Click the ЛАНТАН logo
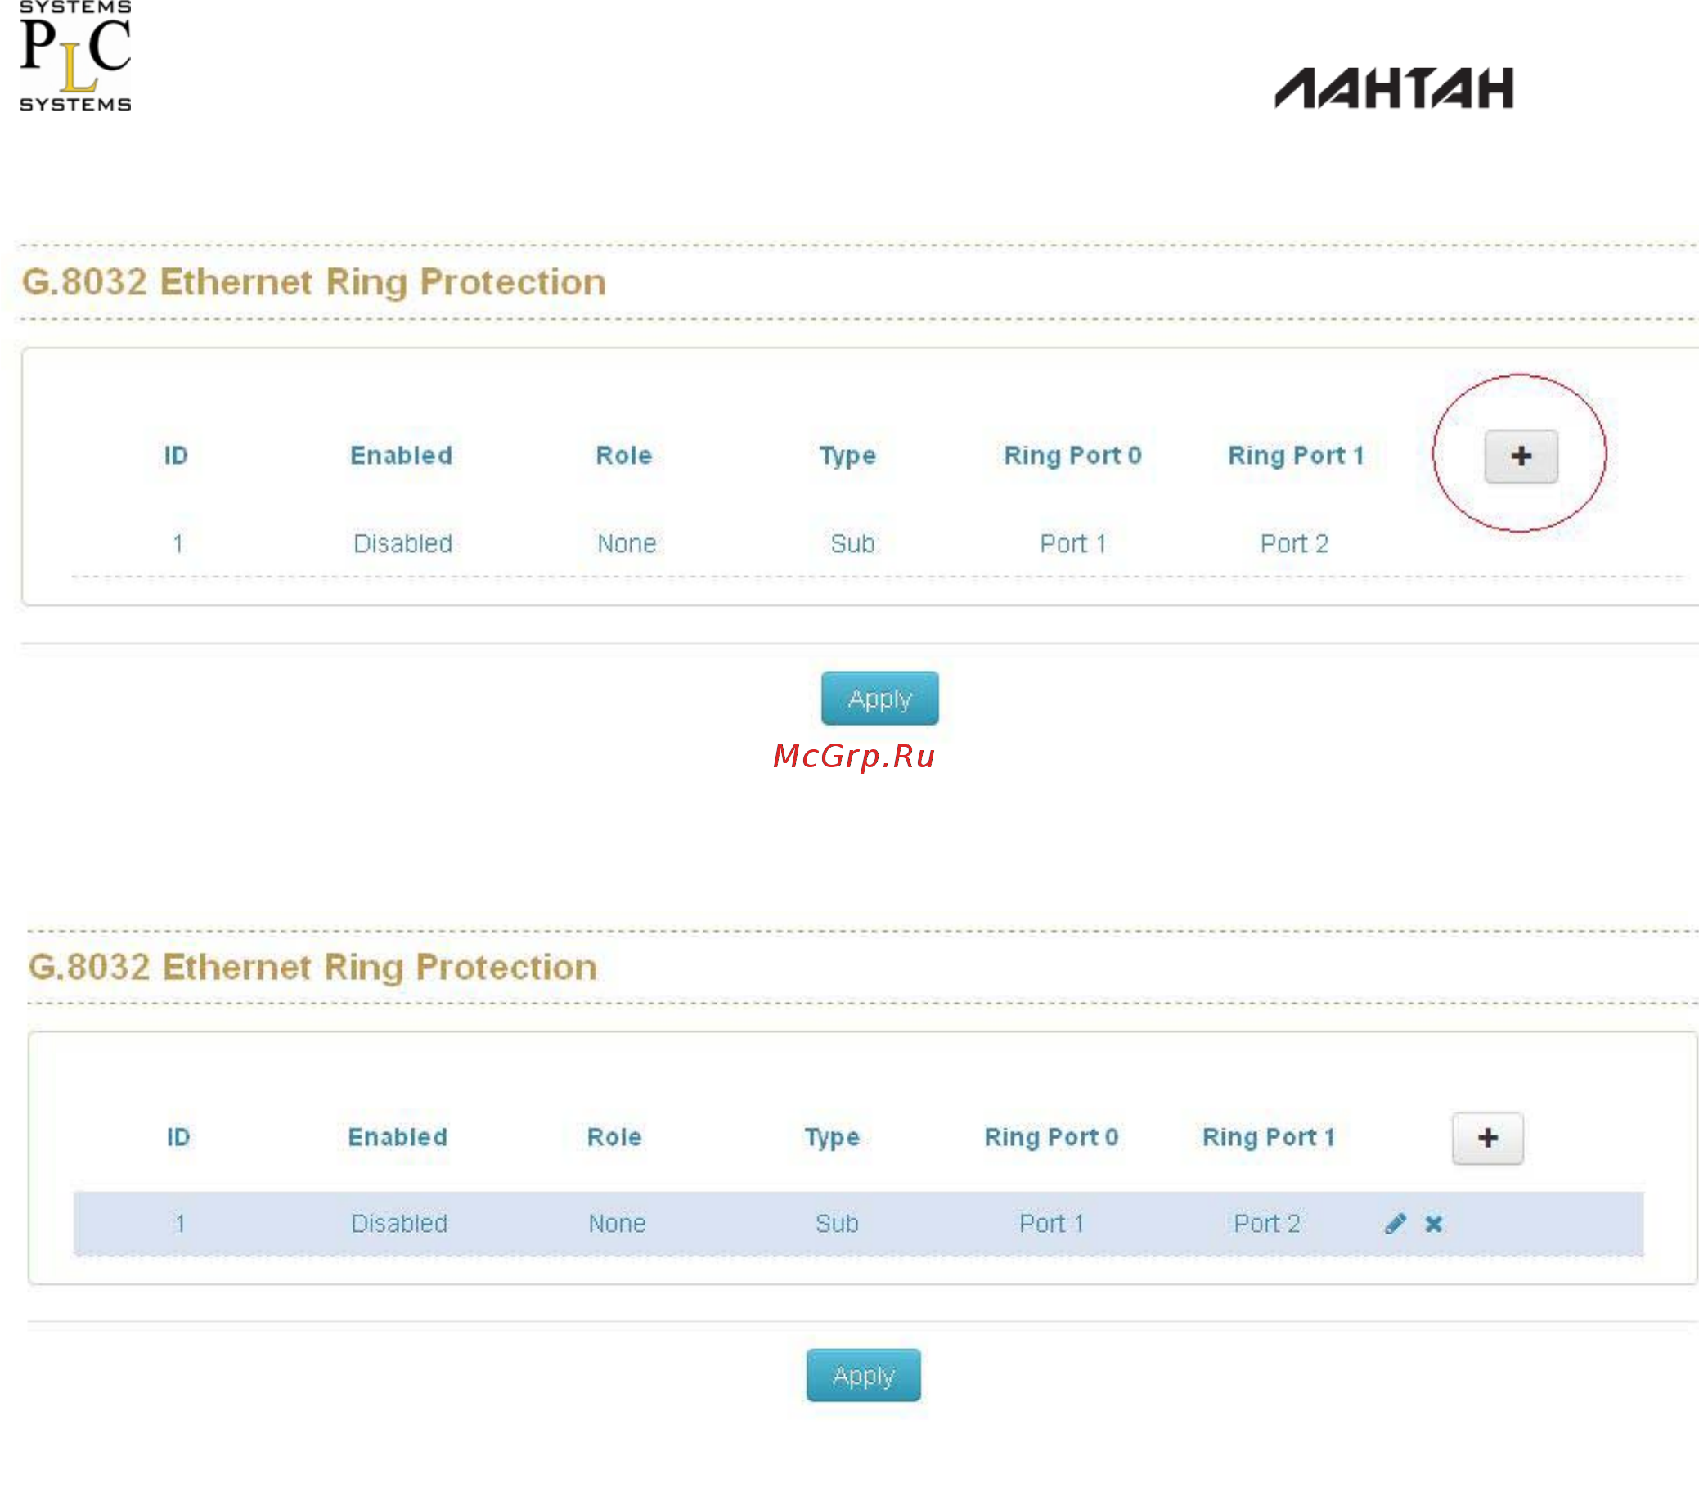 [1394, 88]
